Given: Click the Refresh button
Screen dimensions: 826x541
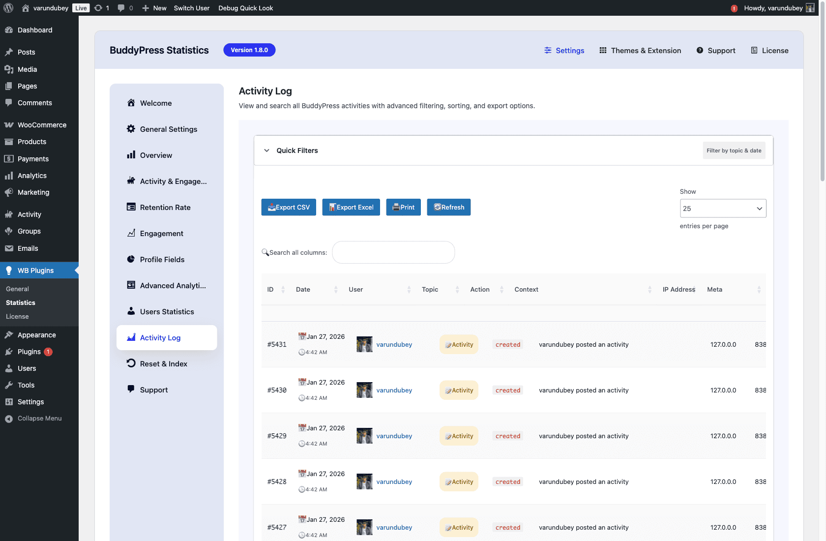Looking at the screenshot, I should click(x=448, y=207).
